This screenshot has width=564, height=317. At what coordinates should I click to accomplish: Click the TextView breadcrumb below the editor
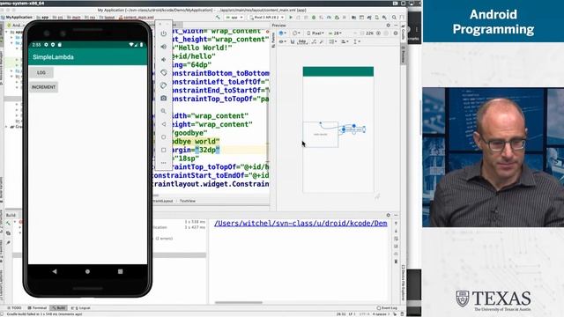[x=188, y=201]
